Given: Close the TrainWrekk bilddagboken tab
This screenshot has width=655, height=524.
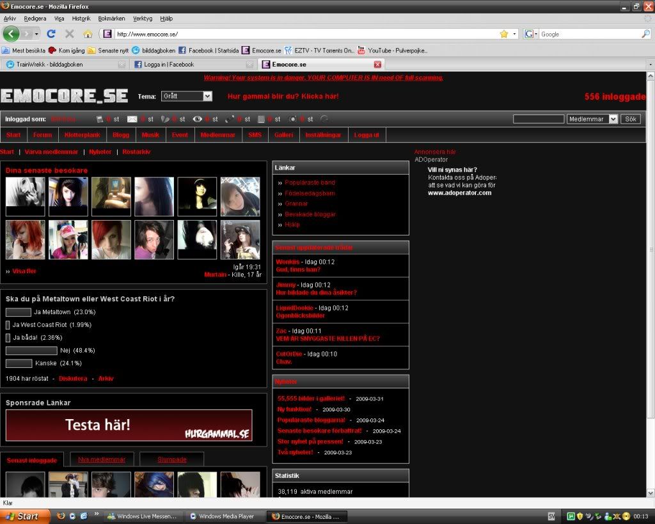Looking at the screenshot, I should coord(122,65).
